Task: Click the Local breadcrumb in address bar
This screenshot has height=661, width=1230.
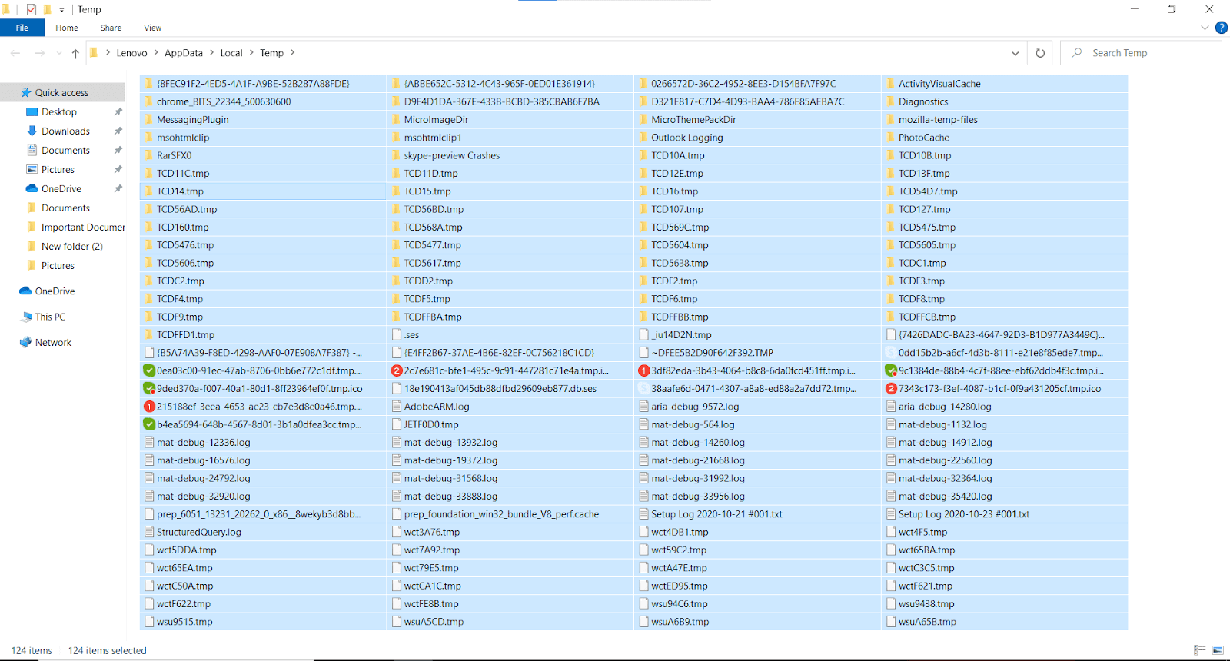Action: (231, 53)
